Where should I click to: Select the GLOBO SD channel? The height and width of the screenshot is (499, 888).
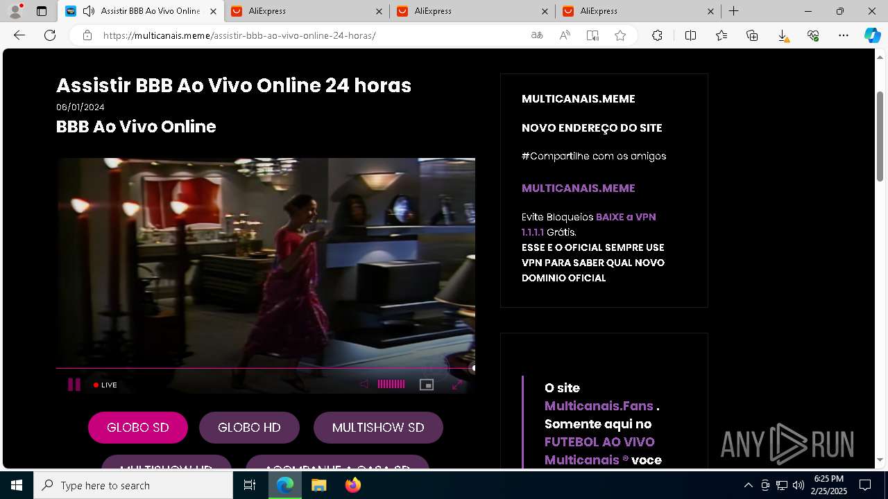pos(138,428)
